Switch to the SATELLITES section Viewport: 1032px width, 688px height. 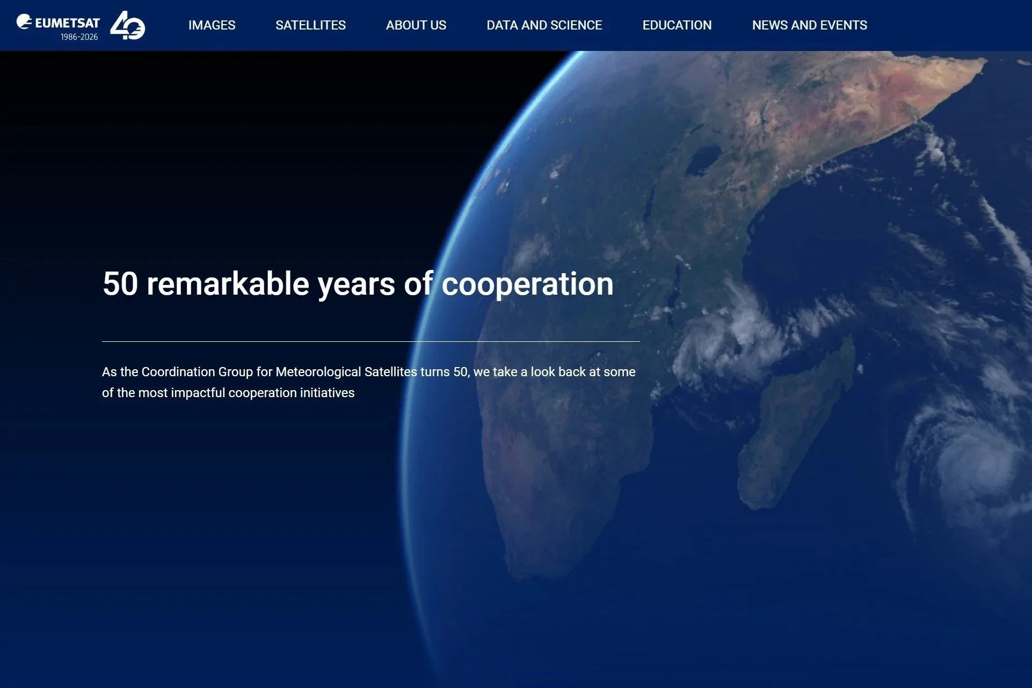click(311, 25)
